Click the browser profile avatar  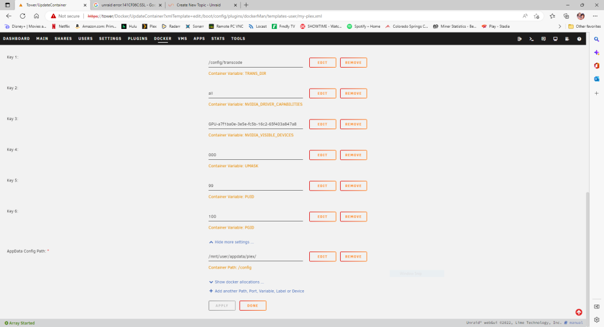tap(580, 16)
